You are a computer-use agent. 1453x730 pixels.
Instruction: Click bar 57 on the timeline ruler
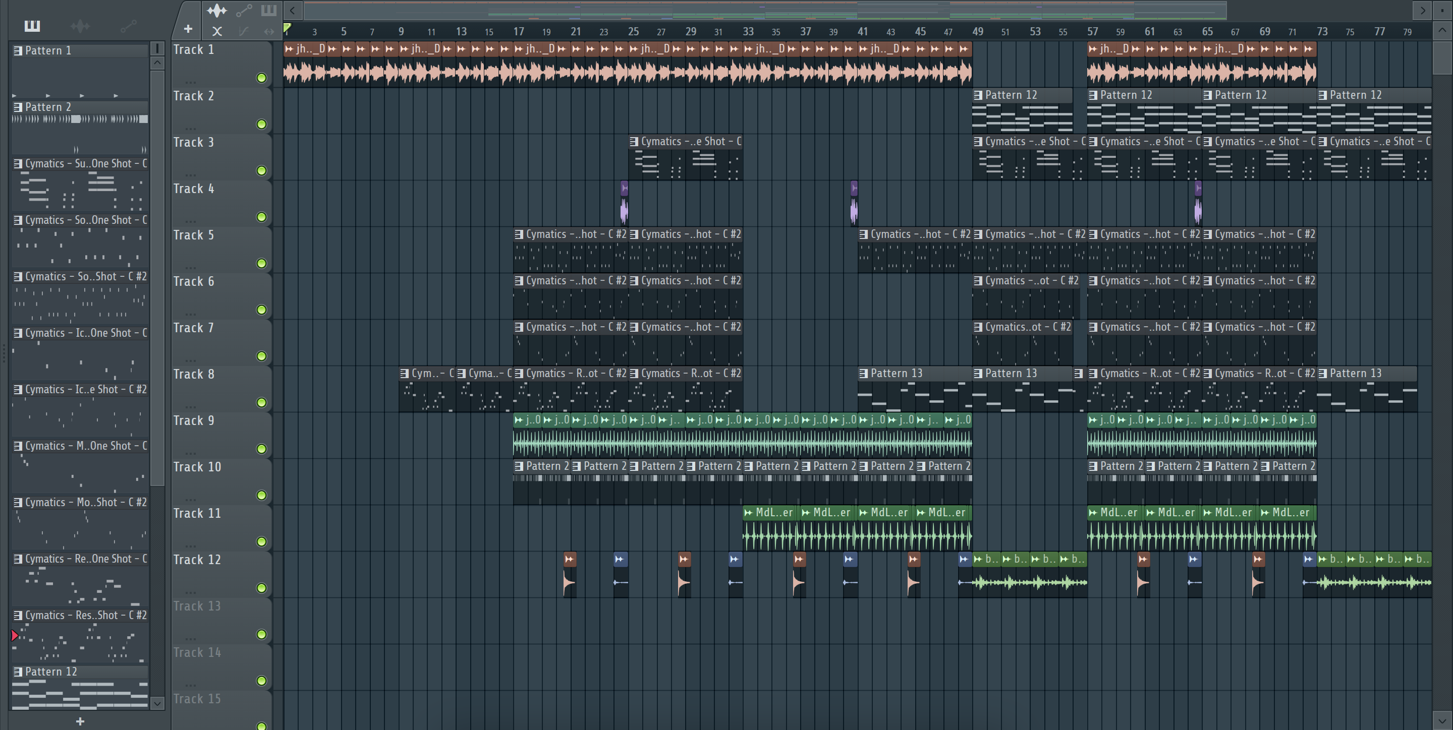coord(1093,32)
